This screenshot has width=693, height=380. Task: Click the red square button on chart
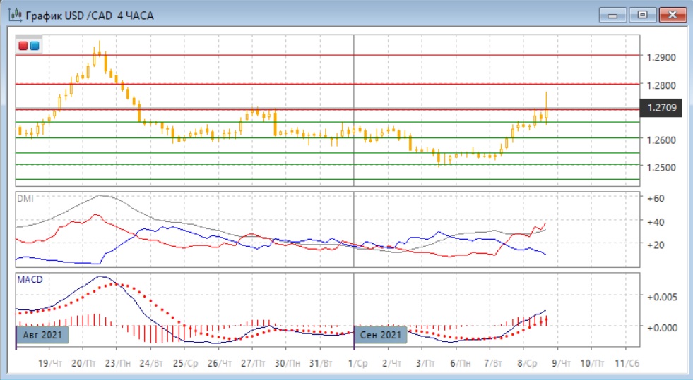(23, 47)
